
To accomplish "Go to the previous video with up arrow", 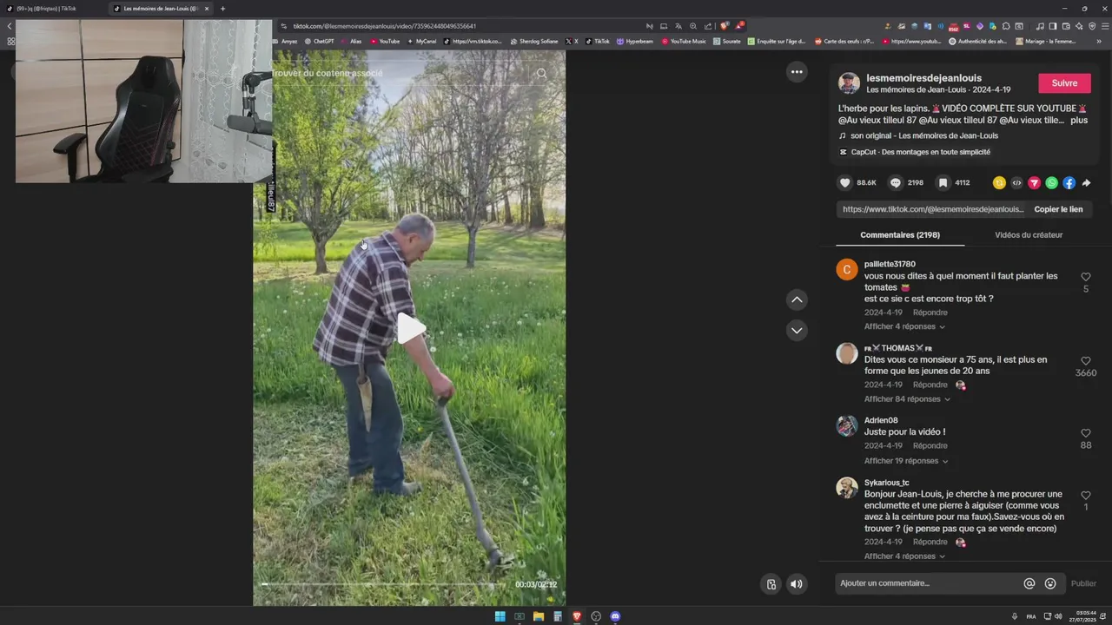I will 797,299.
